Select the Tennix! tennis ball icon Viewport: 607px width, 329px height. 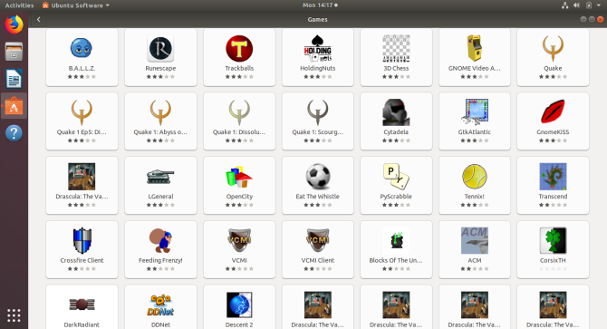(475, 177)
